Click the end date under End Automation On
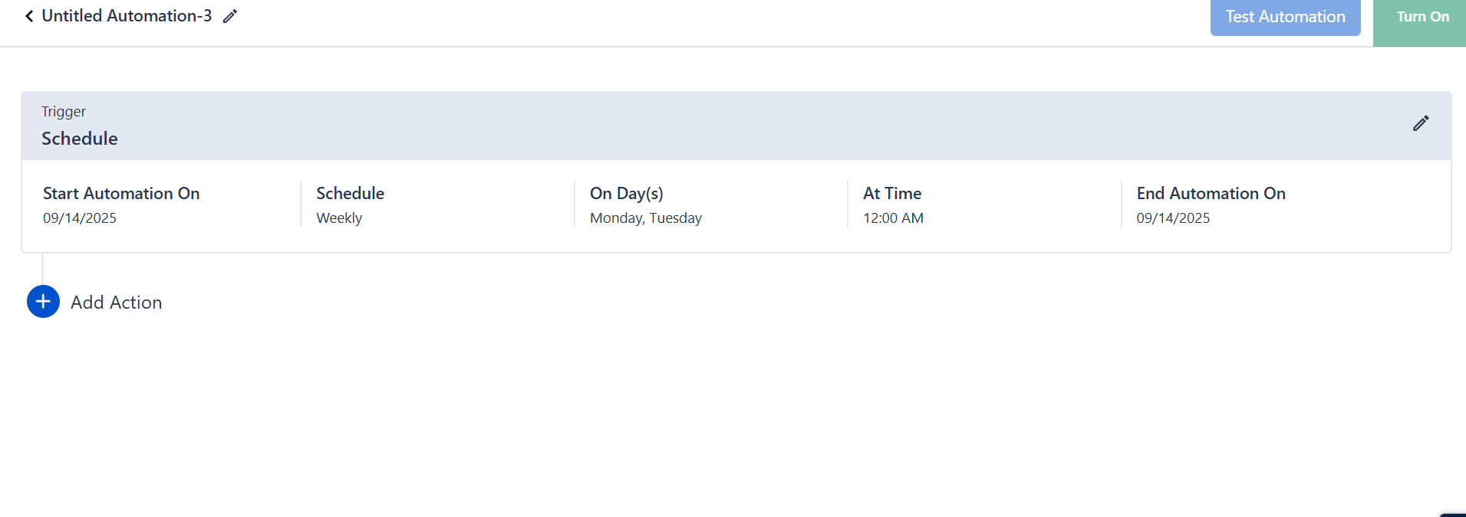 click(1173, 218)
